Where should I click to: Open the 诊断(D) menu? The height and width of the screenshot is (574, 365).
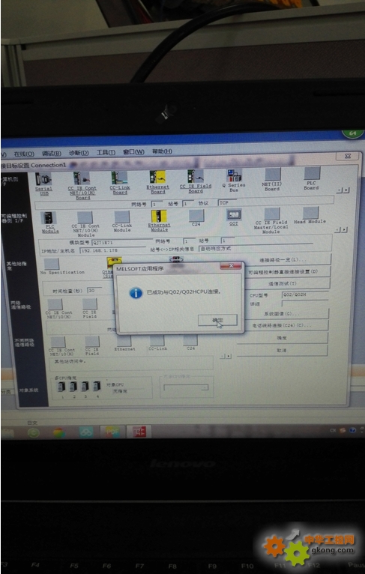79,153
